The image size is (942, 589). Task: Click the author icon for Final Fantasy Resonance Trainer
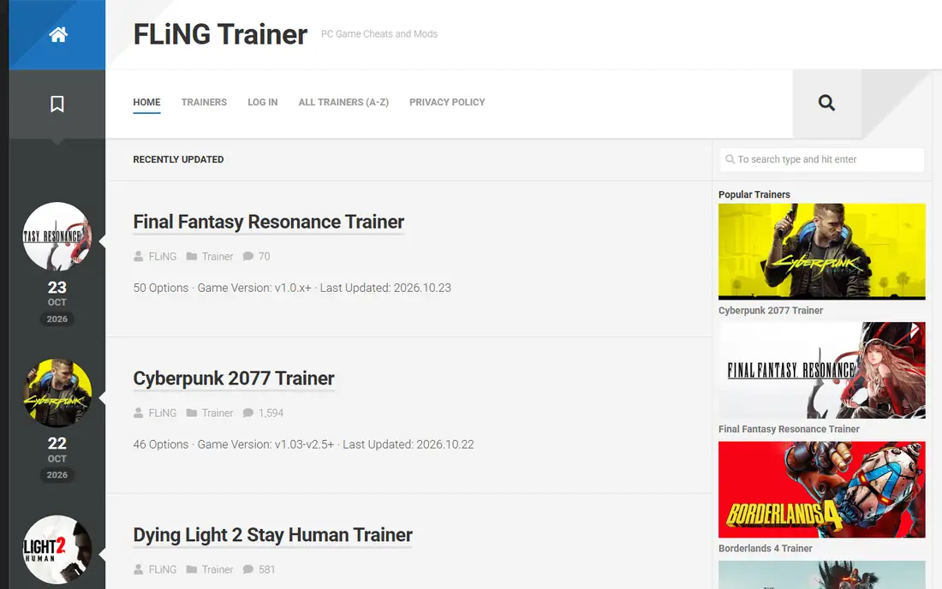138,256
